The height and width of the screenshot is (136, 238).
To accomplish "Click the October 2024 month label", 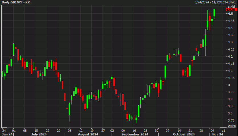I will click(x=184, y=134).
